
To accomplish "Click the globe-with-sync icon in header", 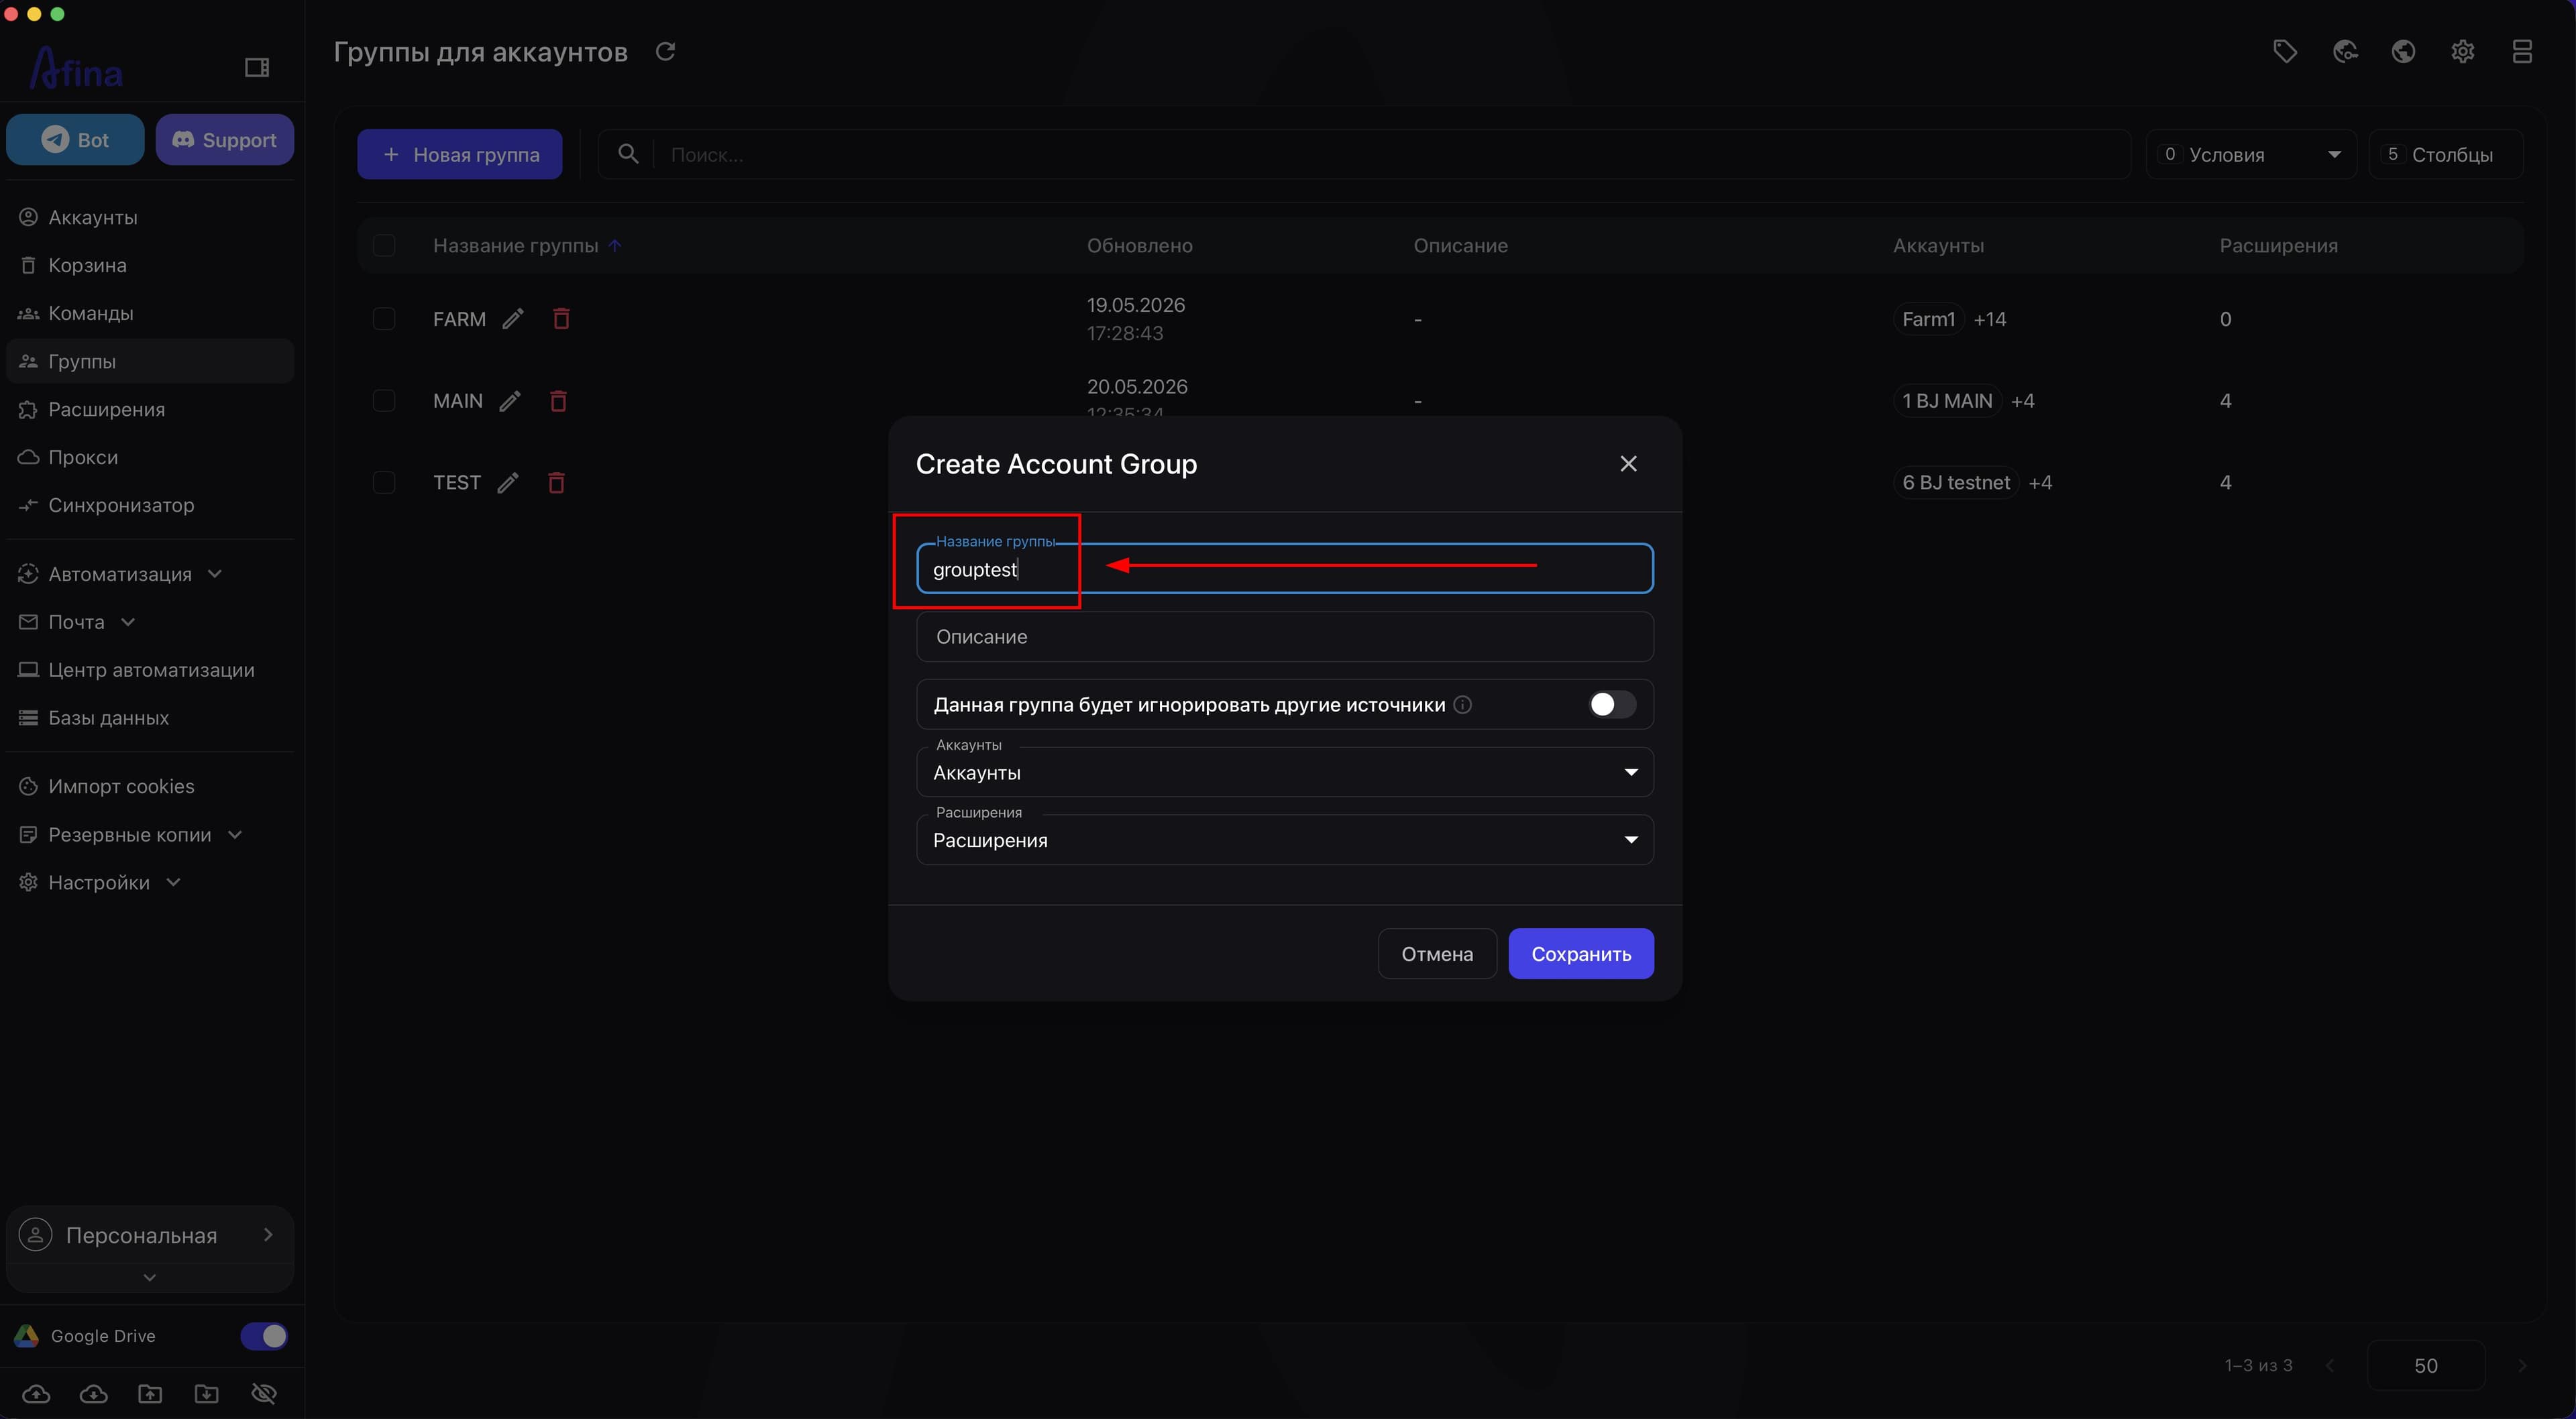I will [x=2345, y=51].
